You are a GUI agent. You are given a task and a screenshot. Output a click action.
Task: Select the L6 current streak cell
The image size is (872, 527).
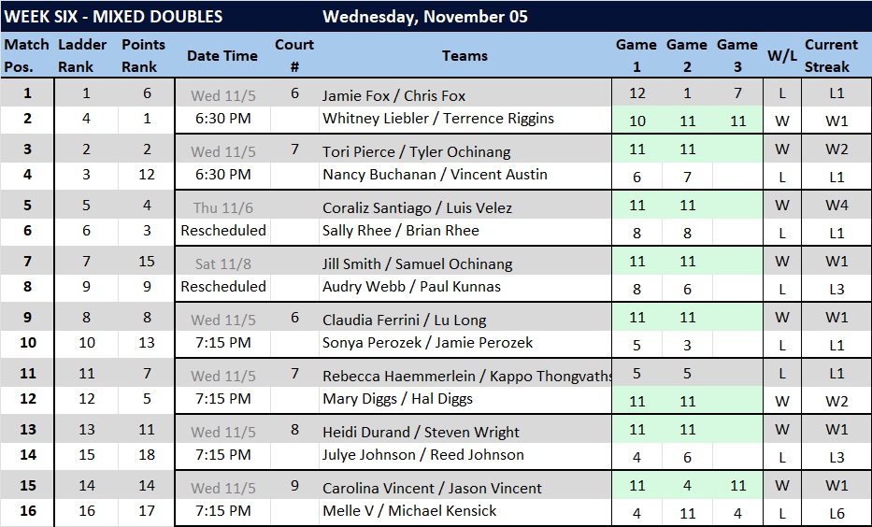tap(836, 513)
